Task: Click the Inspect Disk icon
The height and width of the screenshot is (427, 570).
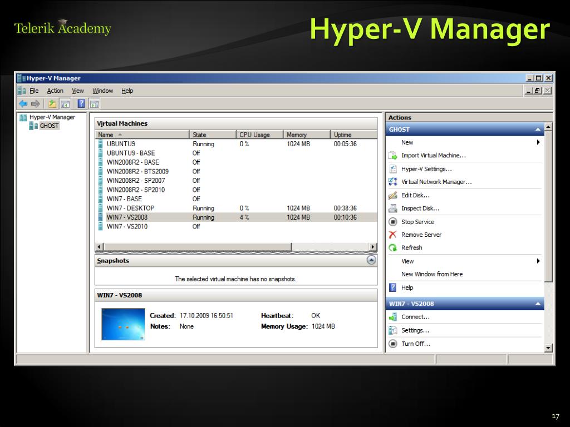Action: (x=393, y=208)
